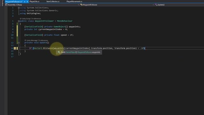
Task: Click 'Update' in the method declaration
Action: click(x=43, y=42)
